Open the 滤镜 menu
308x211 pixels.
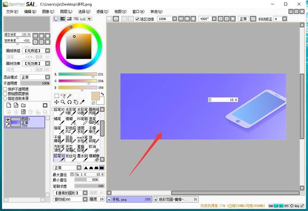[x=102, y=12]
